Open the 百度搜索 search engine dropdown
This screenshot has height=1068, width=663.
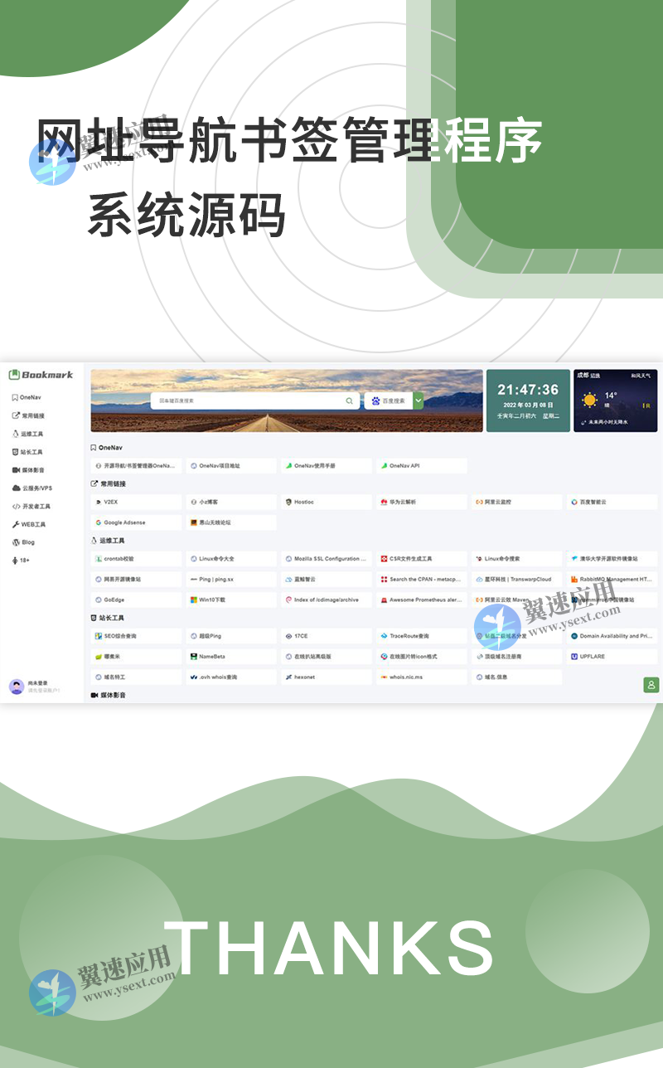[418, 400]
